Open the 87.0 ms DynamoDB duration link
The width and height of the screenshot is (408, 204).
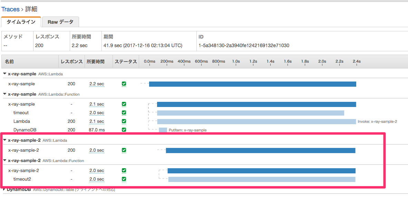(97, 130)
